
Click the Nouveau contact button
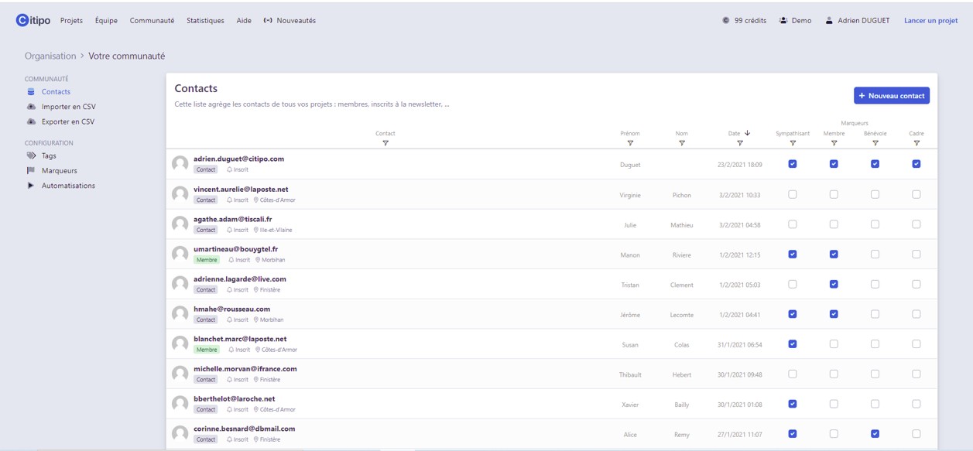click(x=892, y=96)
